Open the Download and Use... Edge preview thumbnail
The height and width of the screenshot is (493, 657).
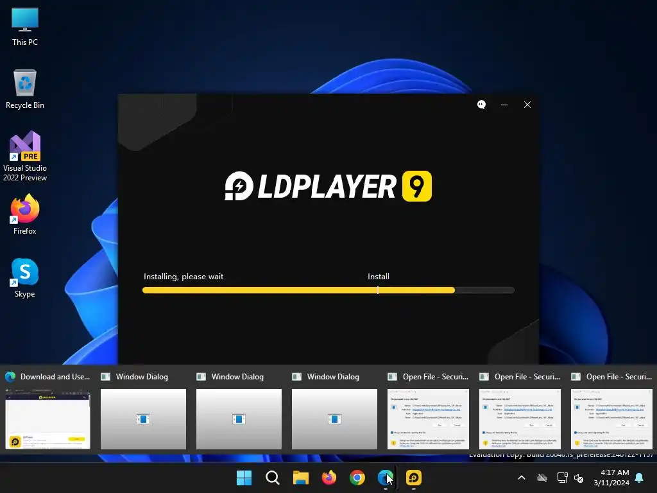pos(47,419)
